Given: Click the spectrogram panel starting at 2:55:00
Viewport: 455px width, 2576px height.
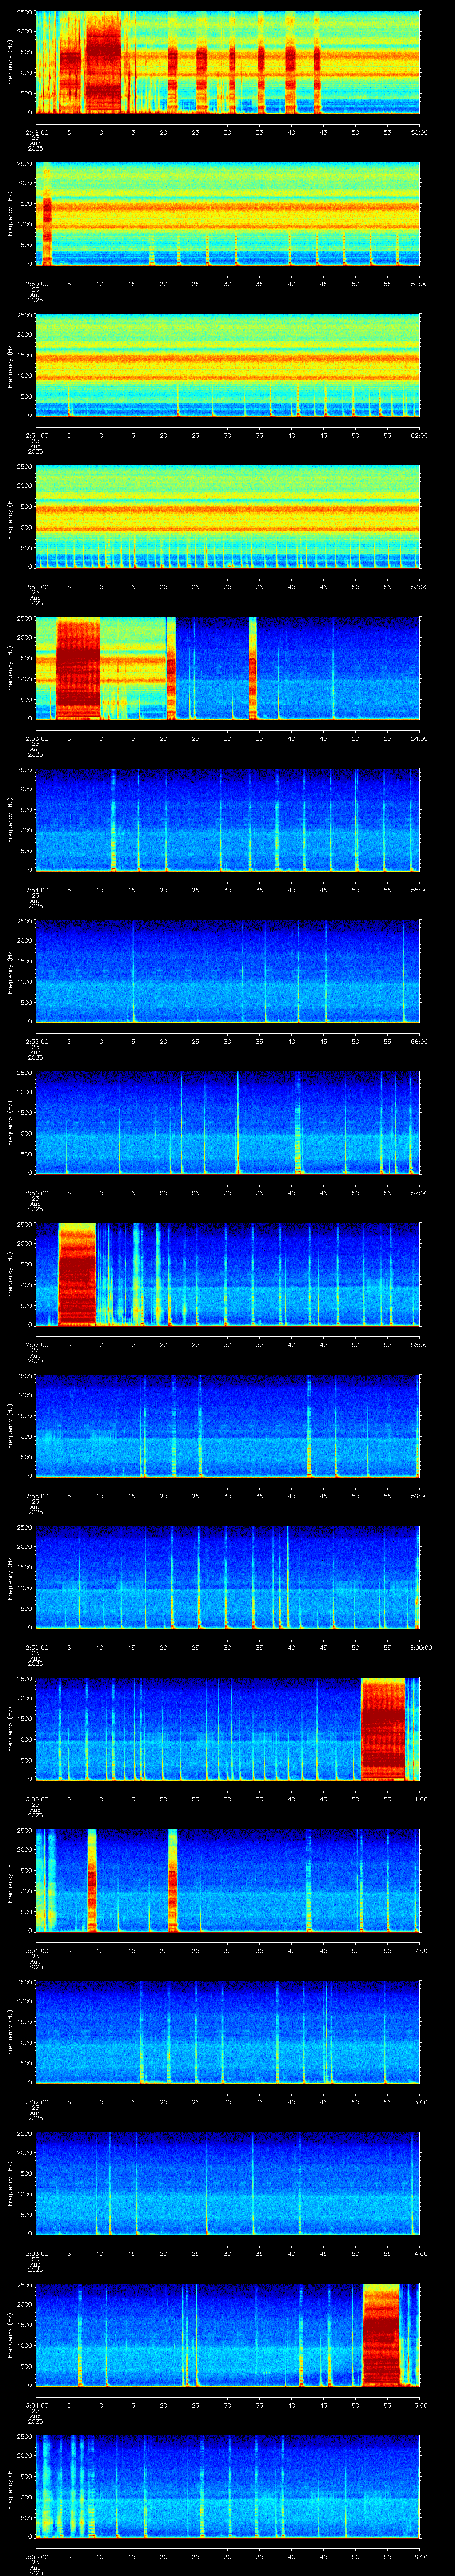Looking at the screenshot, I should pyautogui.click(x=228, y=971).
